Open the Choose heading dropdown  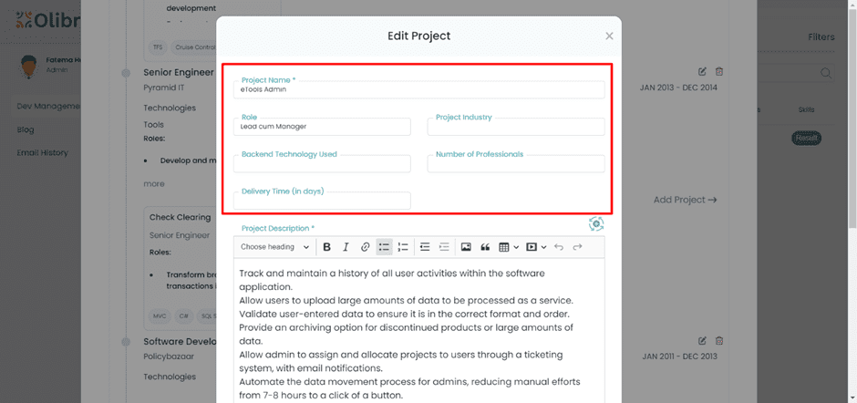point(274,247)
